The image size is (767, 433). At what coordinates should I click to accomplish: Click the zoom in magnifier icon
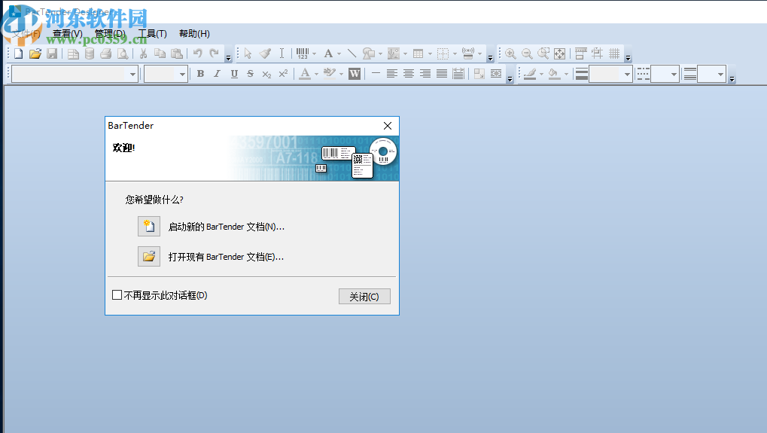point(510,53)
